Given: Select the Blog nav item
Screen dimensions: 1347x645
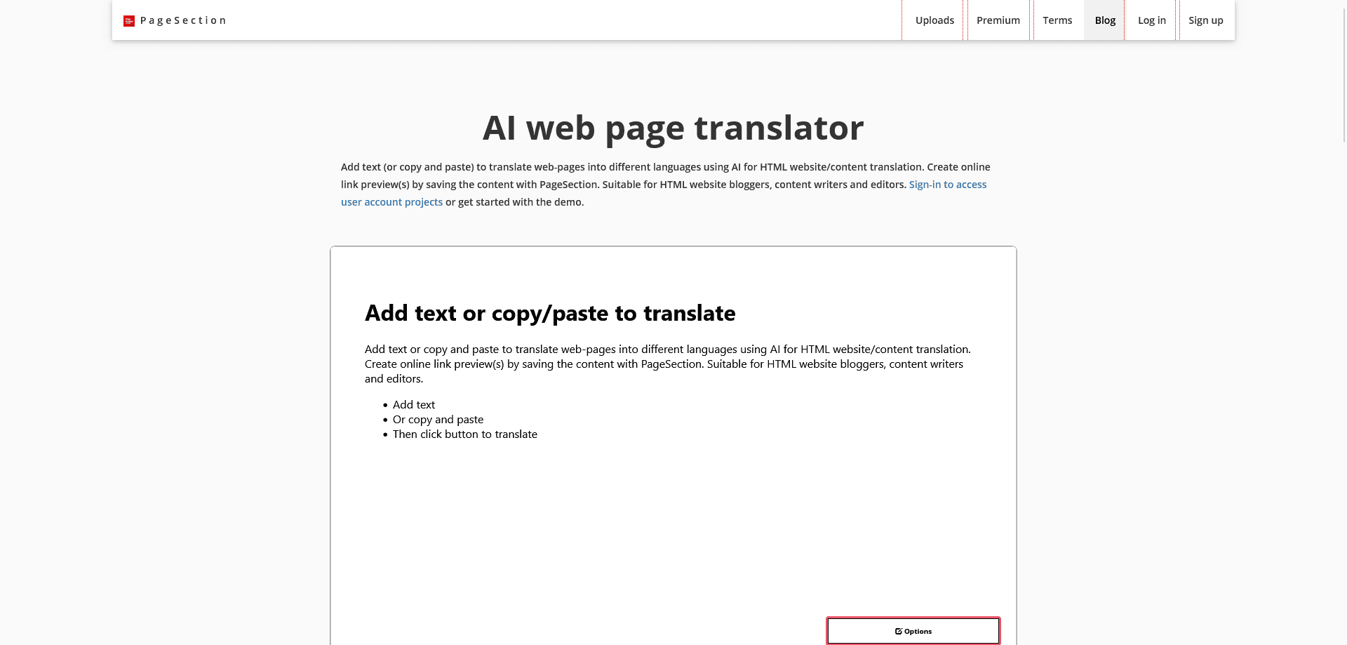Looking at the screenshot, I should coord(1105,20).
